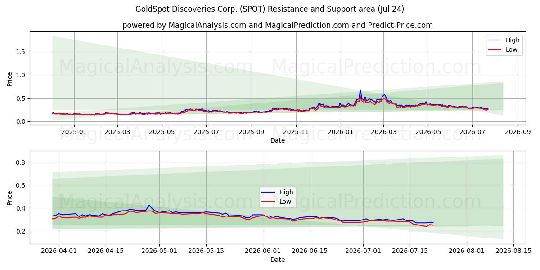Click the '2026-08-01' date tick
This screenshot has width=540, height=270.
point(467,251)
